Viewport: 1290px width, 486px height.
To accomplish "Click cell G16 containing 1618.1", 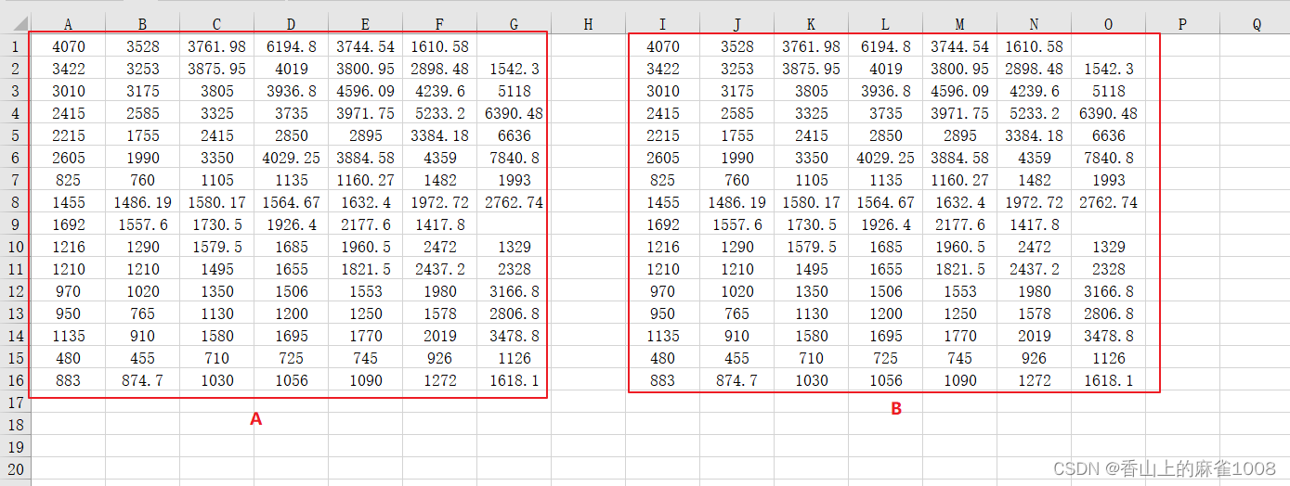I will [x=515, y=380].
